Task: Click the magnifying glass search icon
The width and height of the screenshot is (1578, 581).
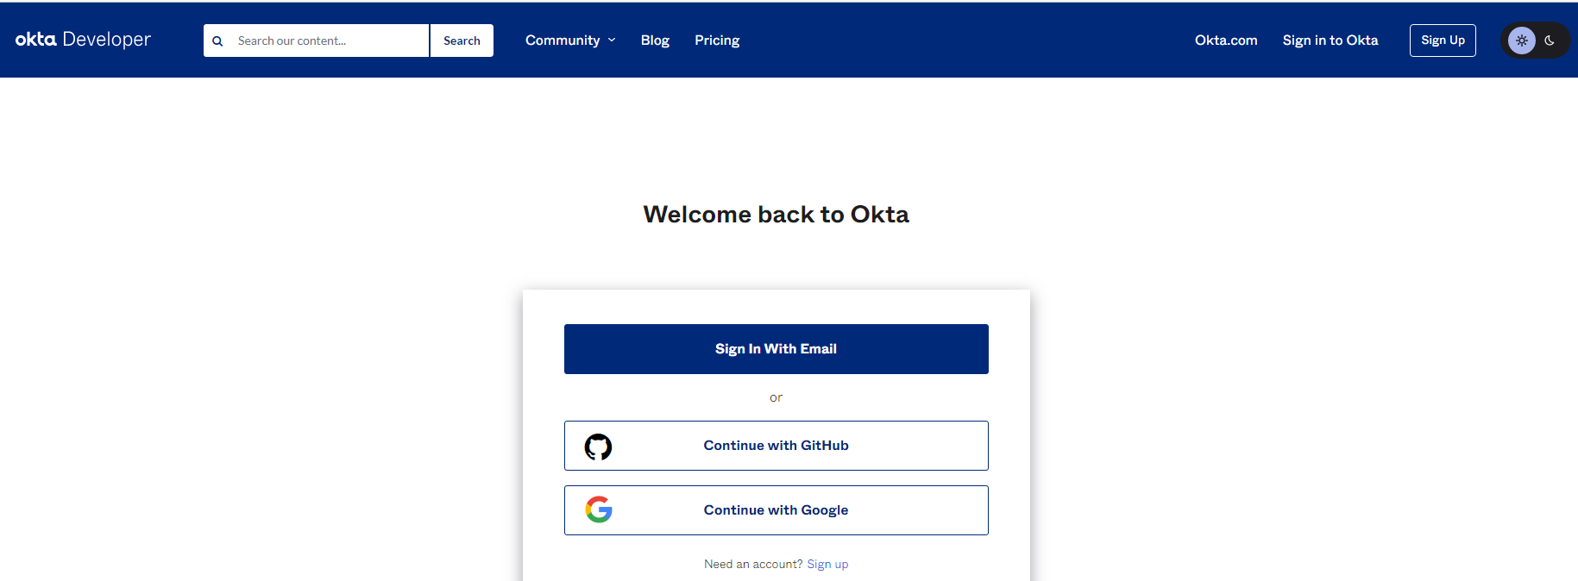Action: click(x=217, y=41)
